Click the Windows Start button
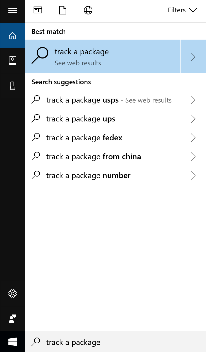The width and height of the screenshot is (206, 352). coord(13,342)
